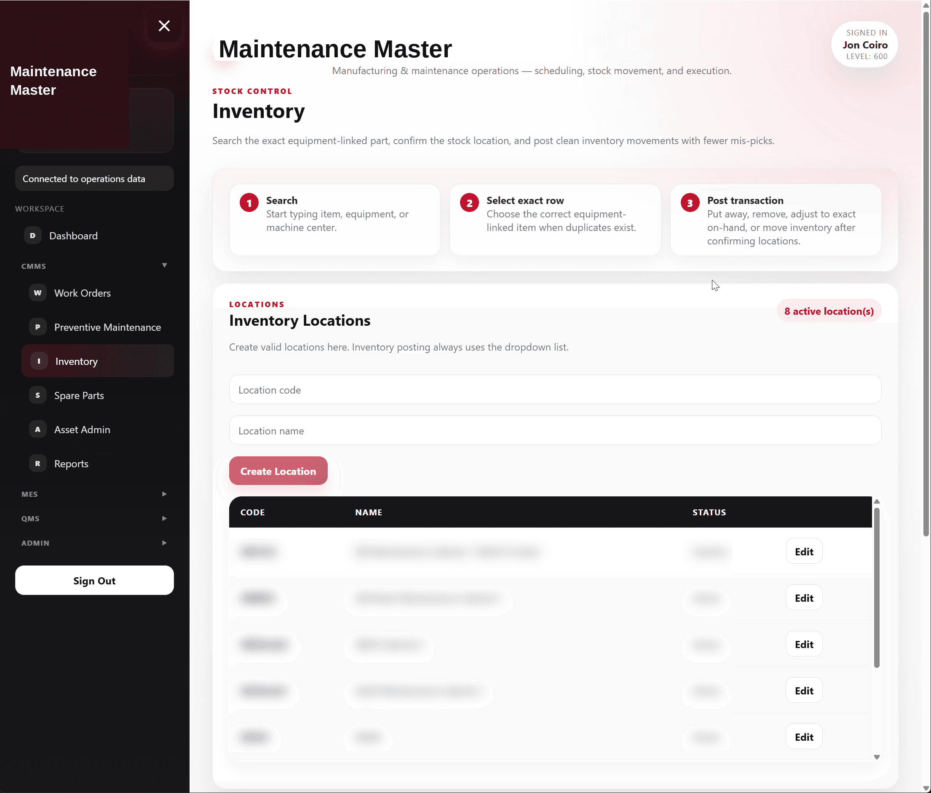Click the Work Orders W icon
The height and width of the screenshot is (793, 931).
pyautogui.click(x=38, y=293)
